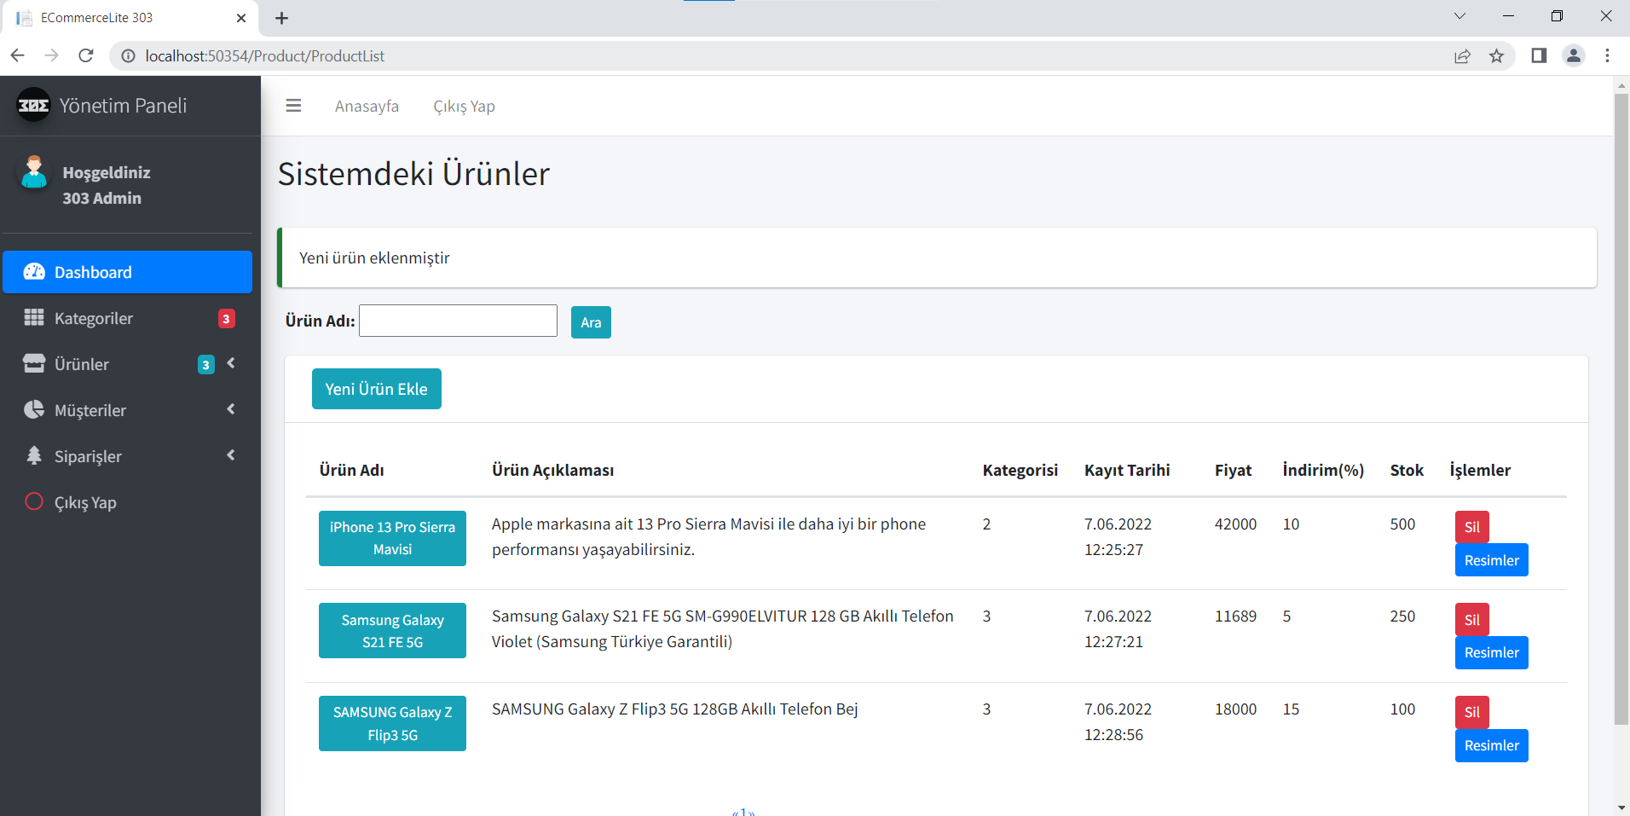The height and width of the screenshot is (816, 1630).
Task: Click the 303 logo in Yönetim Paneli
Action: pos(34,105)
